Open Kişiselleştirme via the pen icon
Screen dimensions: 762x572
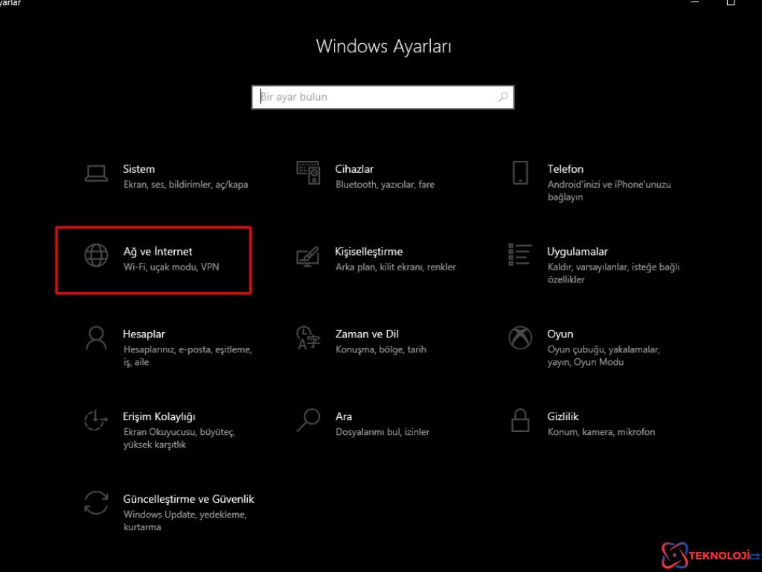(x=307, y=255)
